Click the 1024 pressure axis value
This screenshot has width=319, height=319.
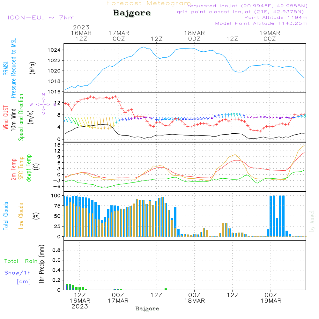[x=54, y=50]
